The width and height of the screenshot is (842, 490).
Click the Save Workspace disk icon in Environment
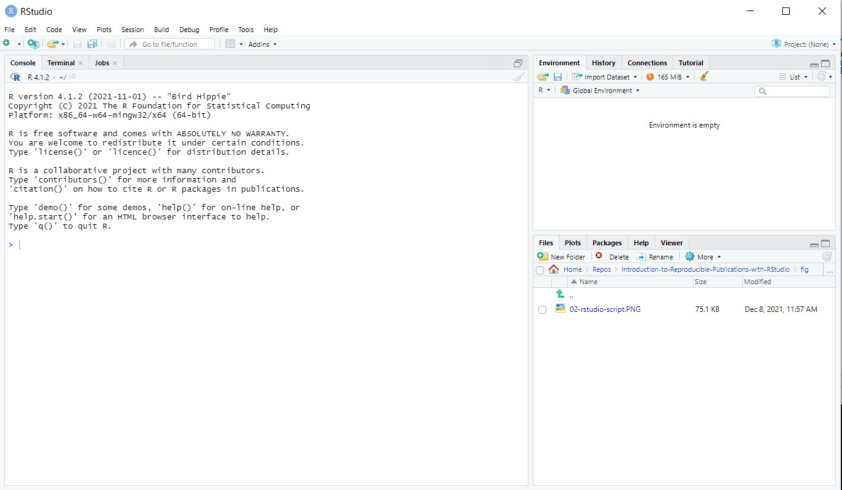point(557,77)
